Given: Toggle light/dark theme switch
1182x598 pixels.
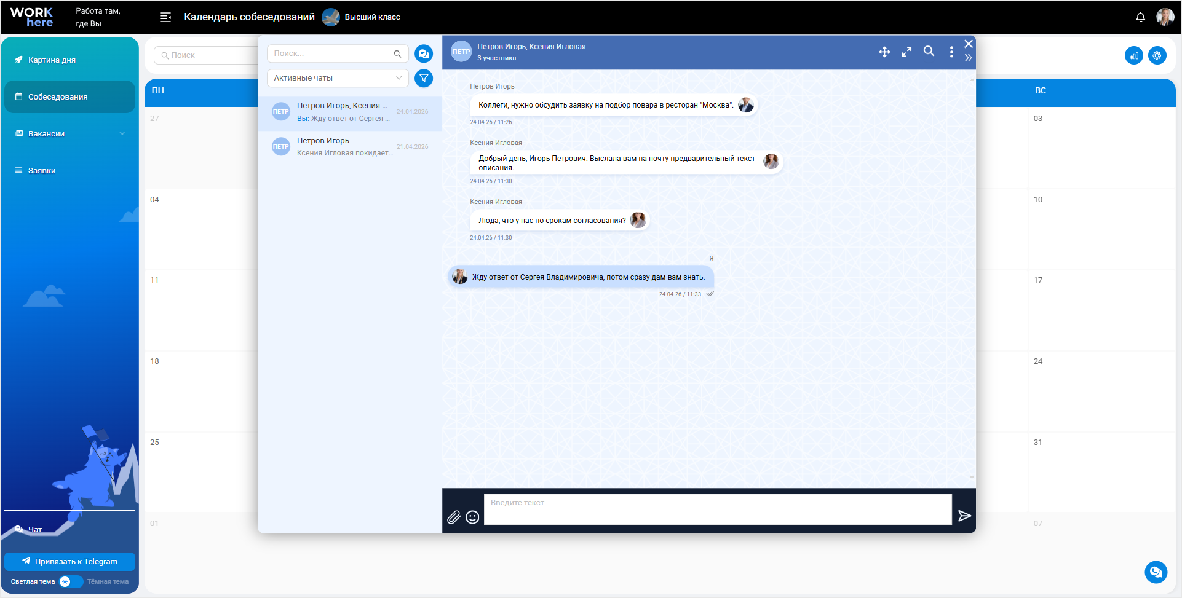Looking at the screenshot, I should pyautogui.click(x=71, y=581).
